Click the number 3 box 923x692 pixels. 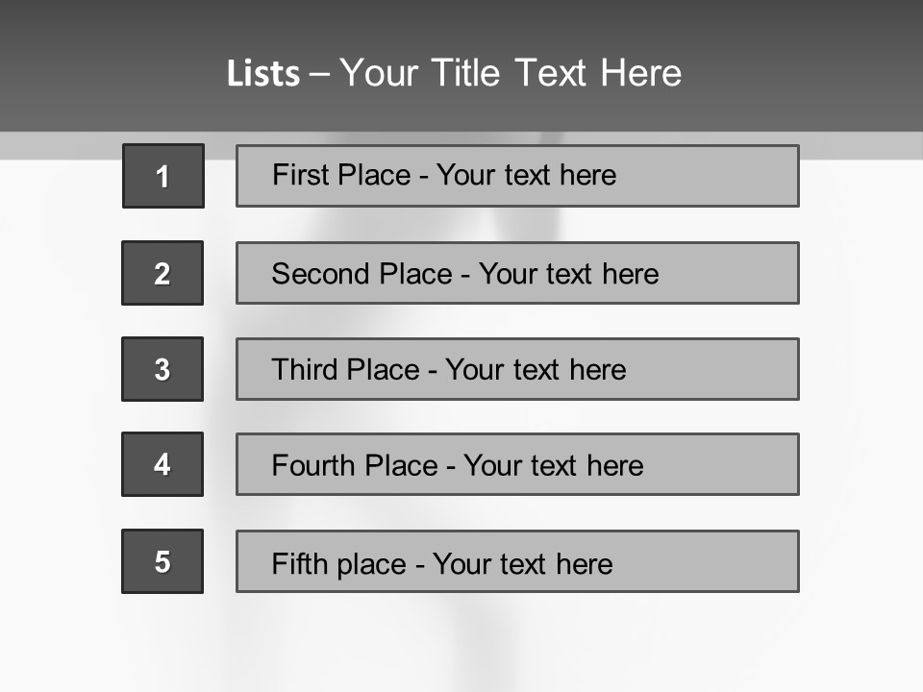162,369
